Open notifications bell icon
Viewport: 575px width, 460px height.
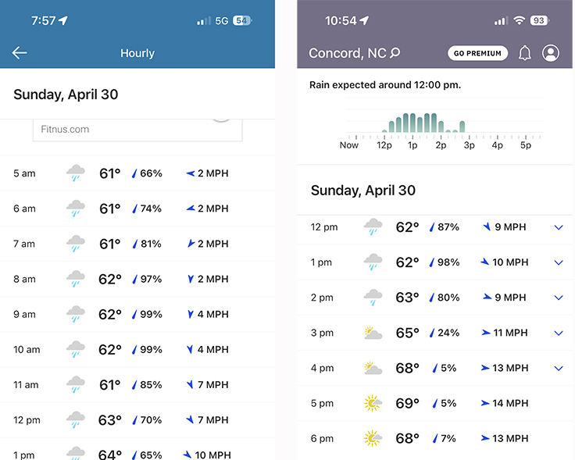click(x=525, y=53)
